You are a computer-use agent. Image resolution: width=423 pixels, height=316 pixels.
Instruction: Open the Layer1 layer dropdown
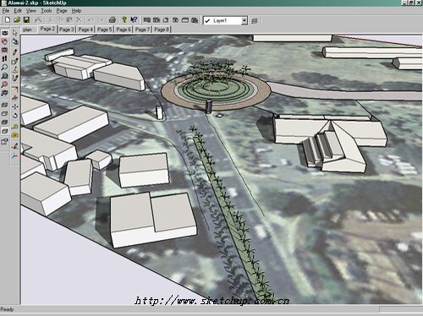(225, 20)
